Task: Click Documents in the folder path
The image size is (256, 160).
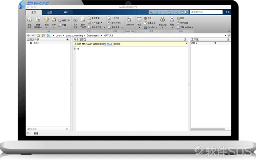Action: coord(93,36)
